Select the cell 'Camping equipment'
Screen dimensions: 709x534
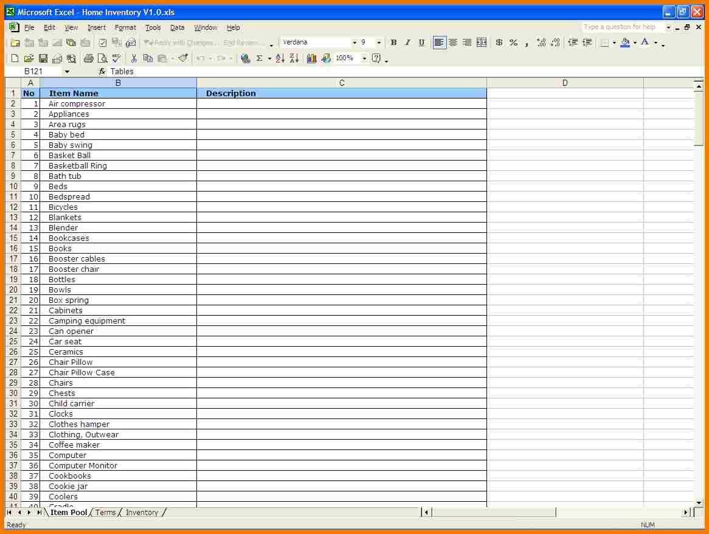(118, 321)
